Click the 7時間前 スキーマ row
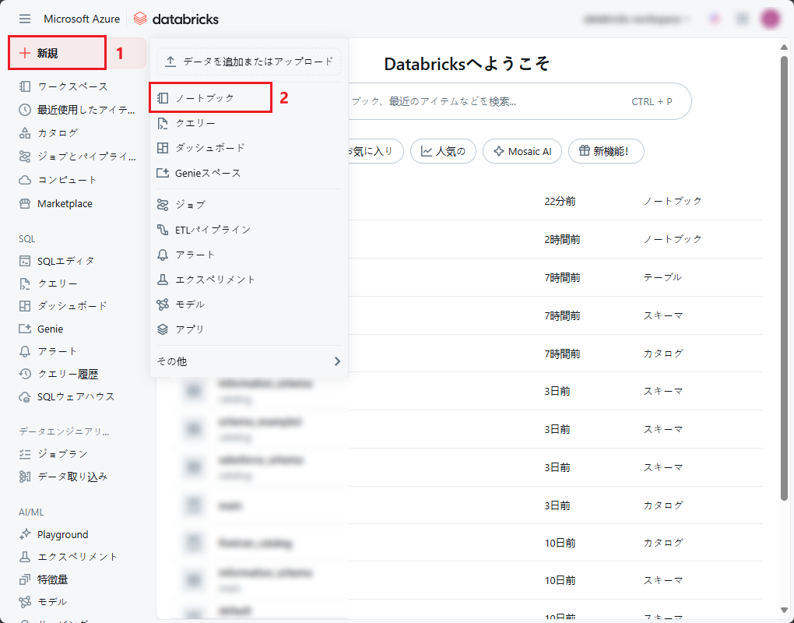The width and height of the screenshot is (794, 623). coord(556,315)
